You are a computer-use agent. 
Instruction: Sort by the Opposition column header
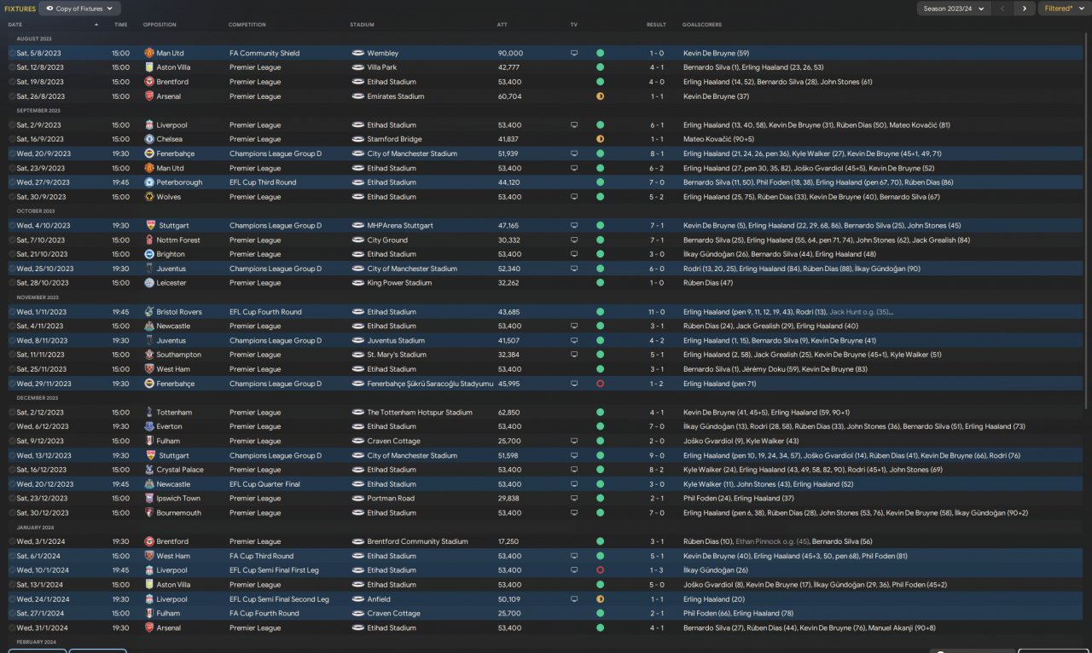pyautogui.click(x=160, y=25)
